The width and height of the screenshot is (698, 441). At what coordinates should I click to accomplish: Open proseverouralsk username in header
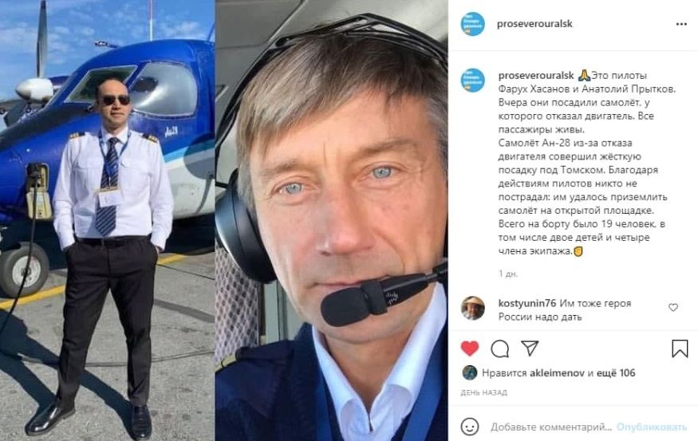[x=534, y=24]
